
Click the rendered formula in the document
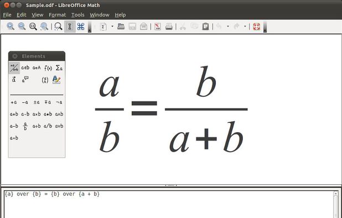171,109
